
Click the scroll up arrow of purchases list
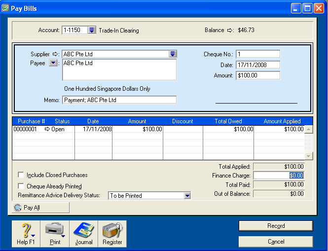tap(309, 130)
